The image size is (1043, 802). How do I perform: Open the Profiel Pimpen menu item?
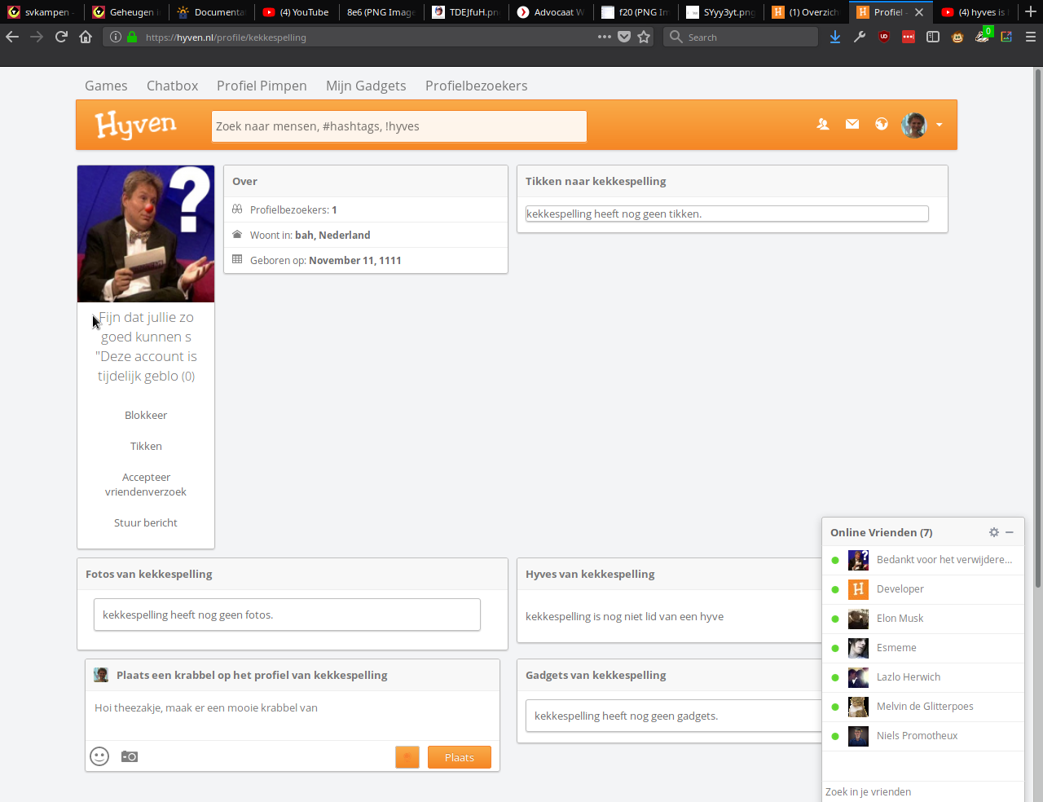point(262,86)
